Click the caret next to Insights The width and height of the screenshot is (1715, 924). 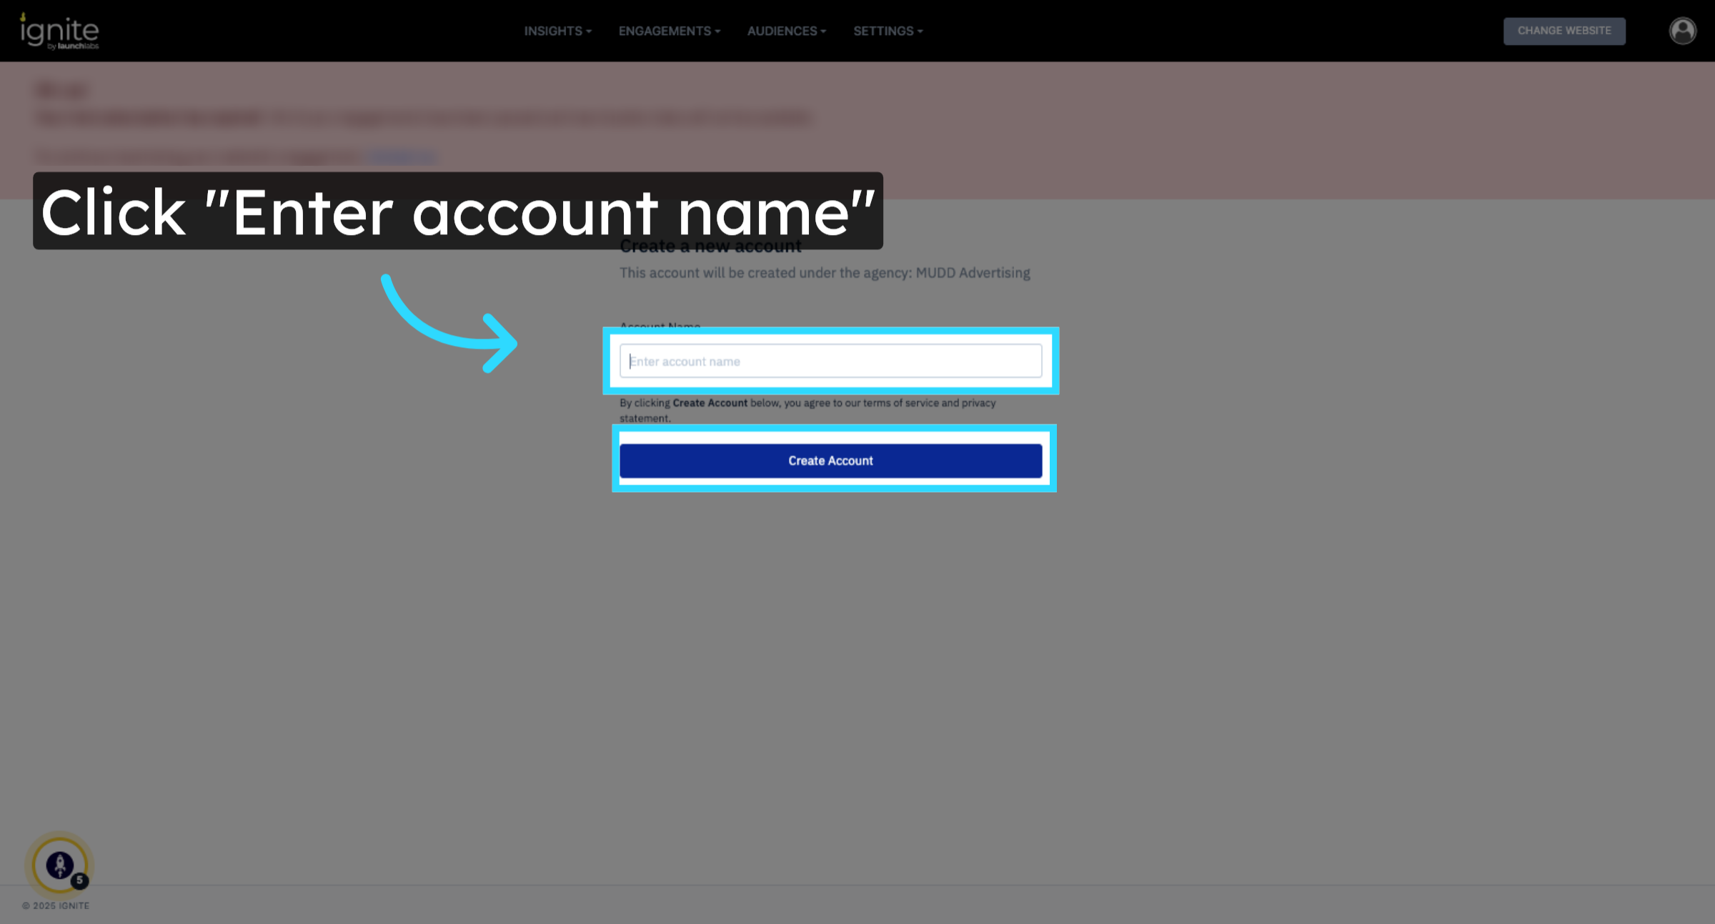pos(589,31)
